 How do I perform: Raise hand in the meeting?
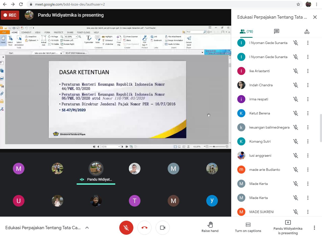pos(210,227)
